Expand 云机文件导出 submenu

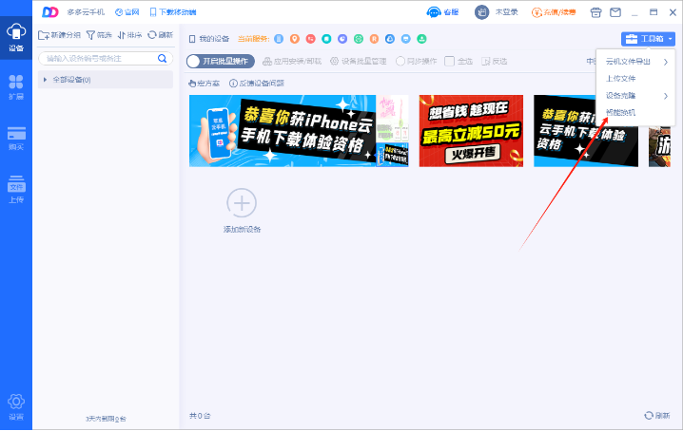(635, 62)
